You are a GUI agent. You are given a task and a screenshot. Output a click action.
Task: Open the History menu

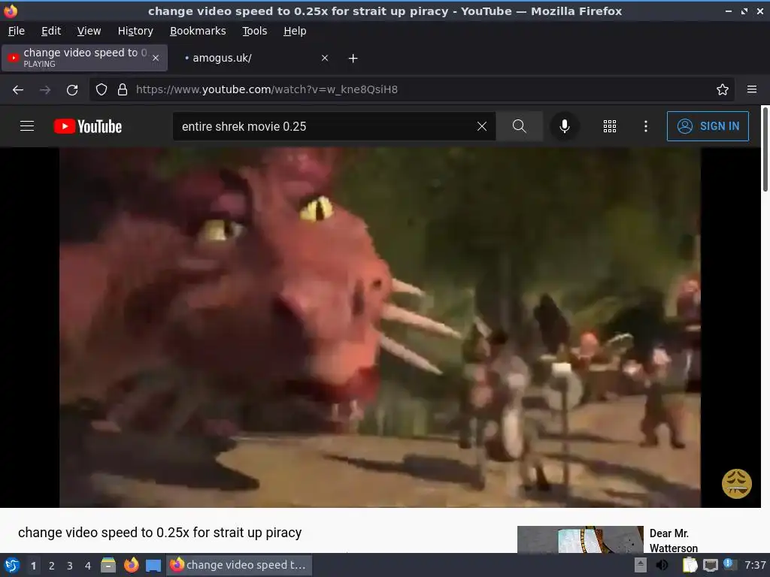pyautogui.click(x=135, y=31)
